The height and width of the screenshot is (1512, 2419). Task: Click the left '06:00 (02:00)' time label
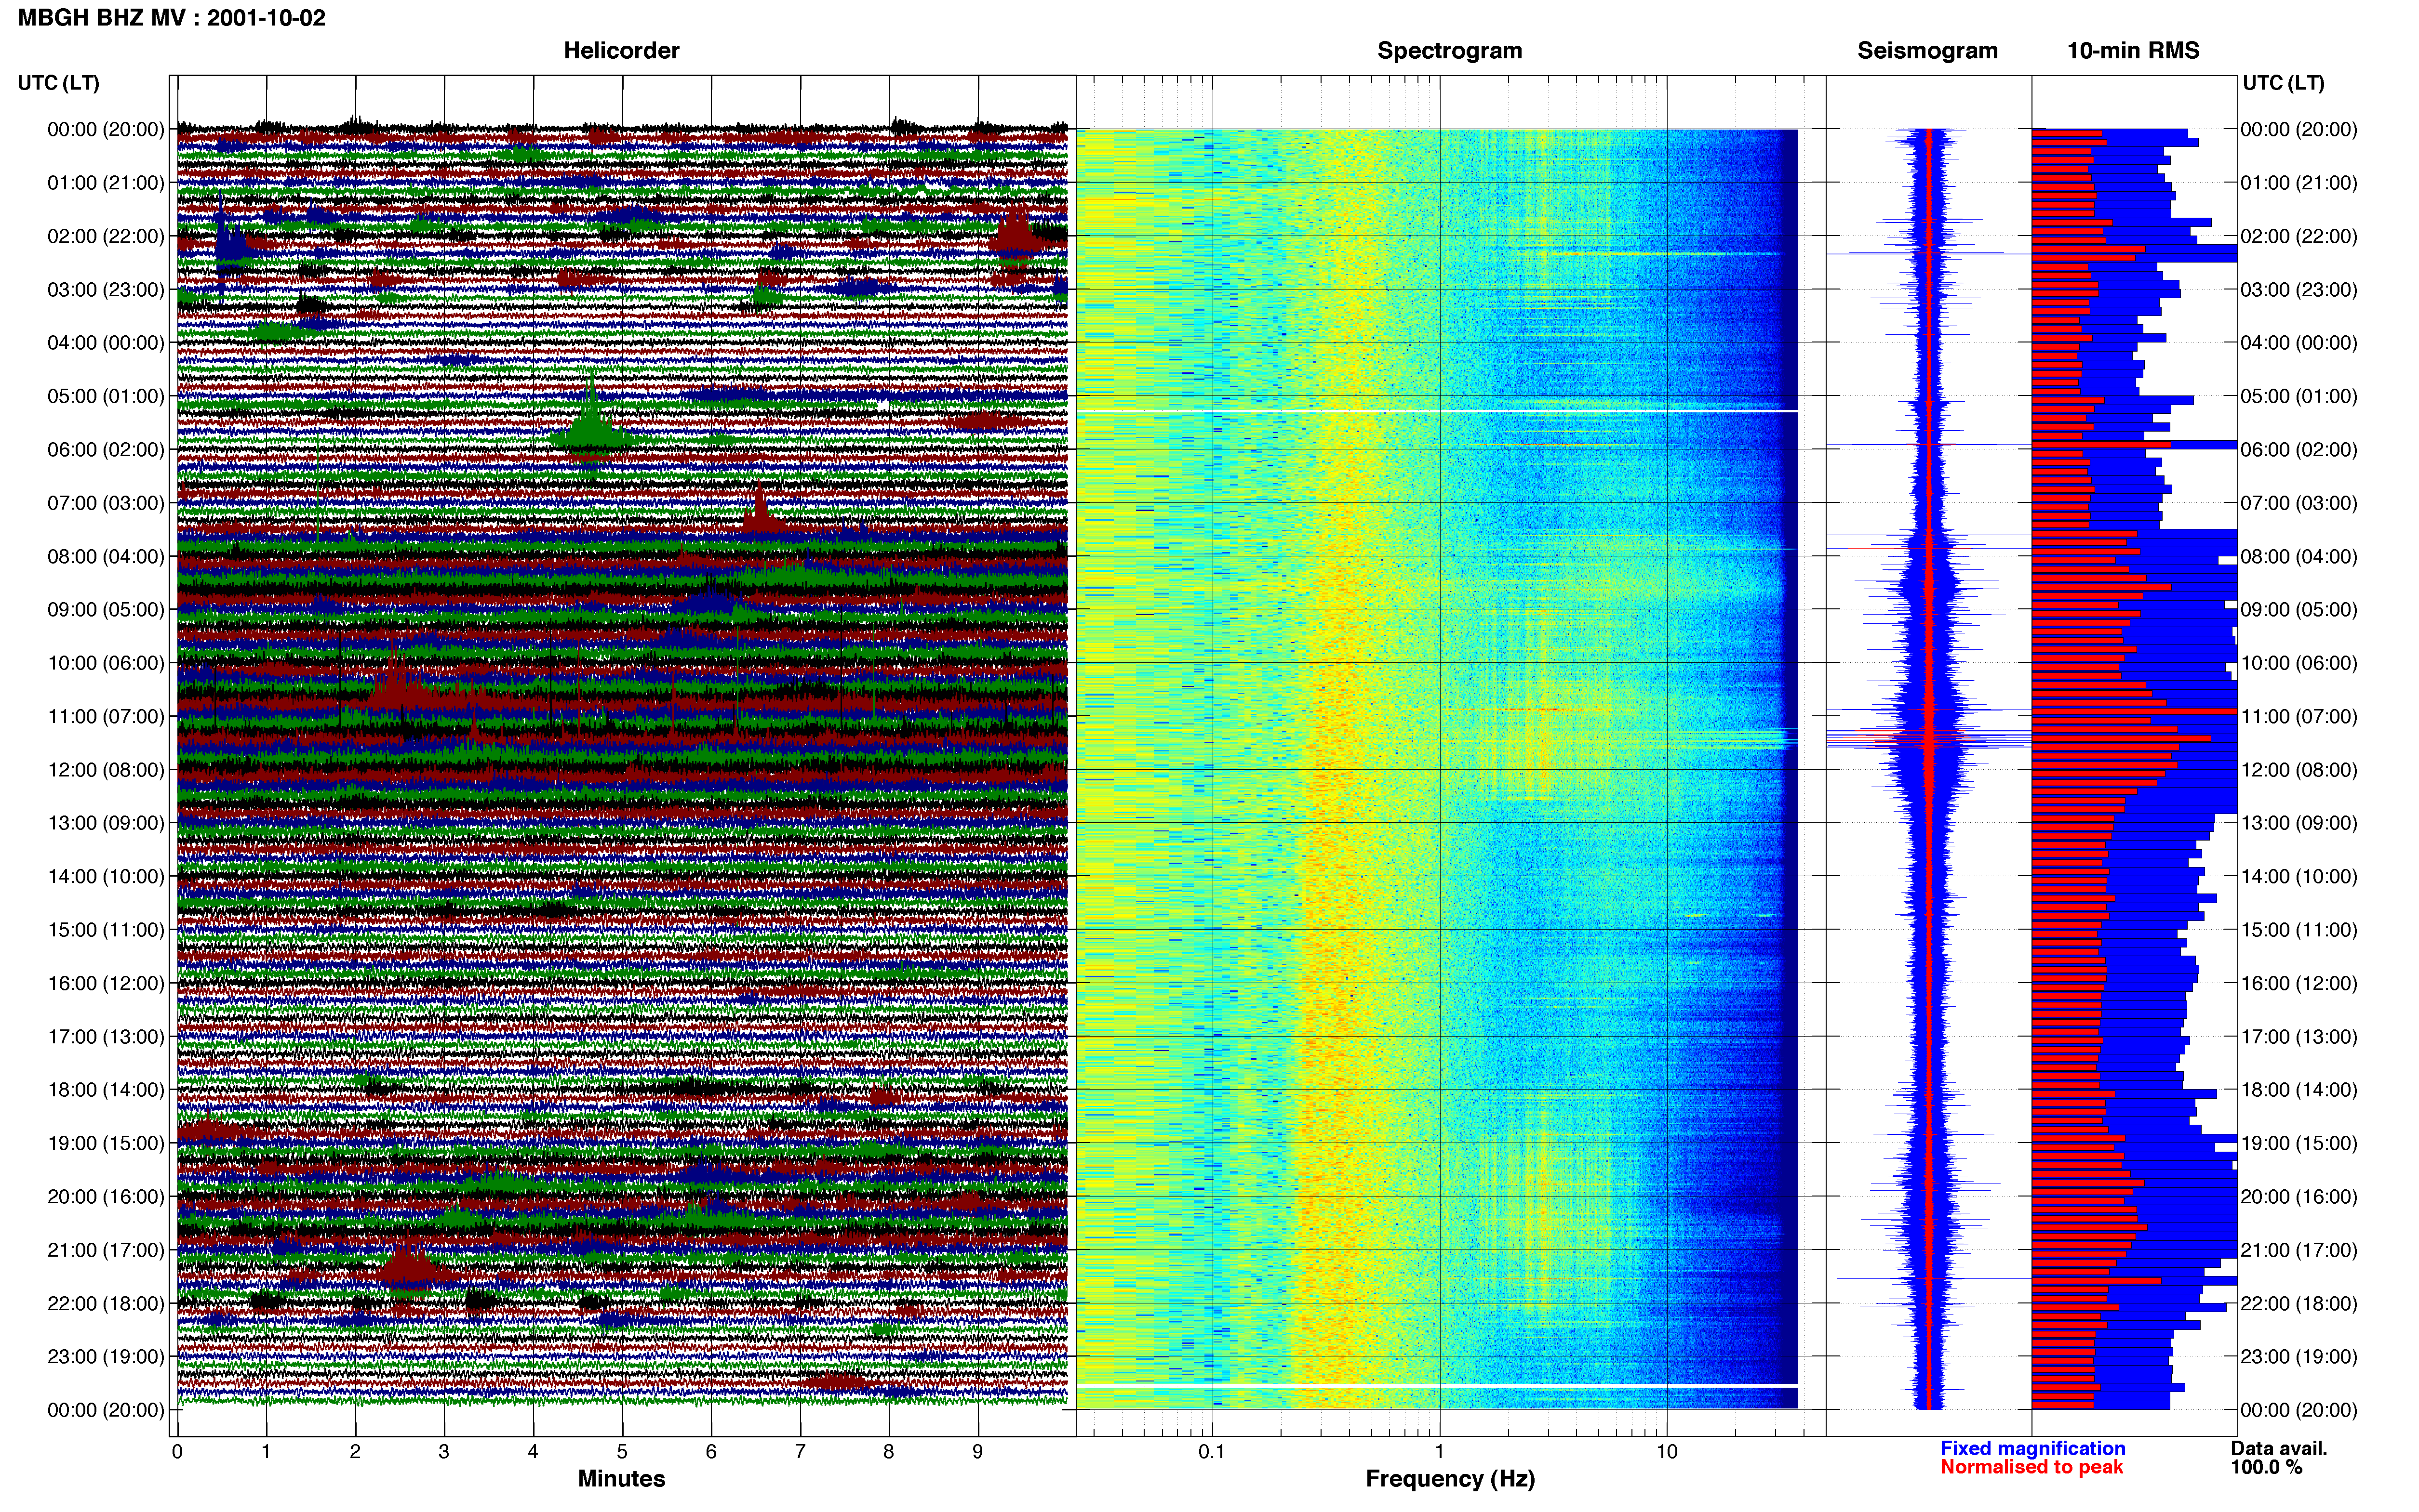pos(105,450)
